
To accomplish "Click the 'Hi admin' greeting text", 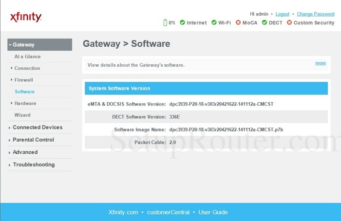I will click(259, 14).
